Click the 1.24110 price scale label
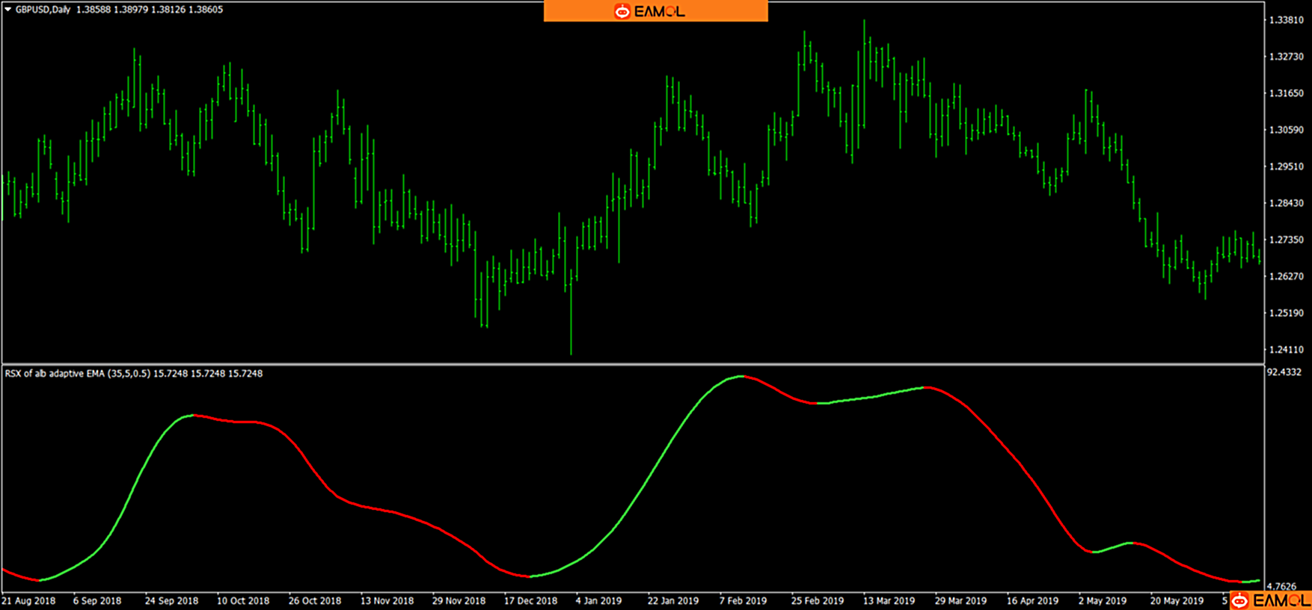Screen dimensions: 1312x610 coord(1286,350)
